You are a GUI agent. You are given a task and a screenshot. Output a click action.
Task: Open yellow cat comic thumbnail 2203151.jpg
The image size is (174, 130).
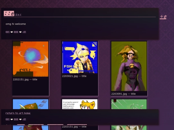pos(80,104)
